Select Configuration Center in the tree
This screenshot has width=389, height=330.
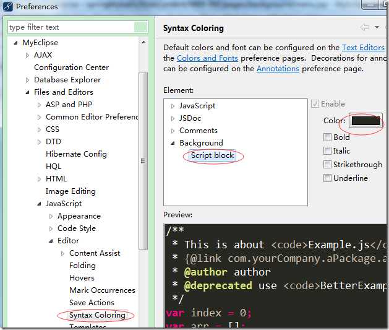tap(72, 67)
